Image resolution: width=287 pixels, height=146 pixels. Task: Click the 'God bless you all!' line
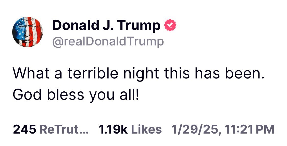[76, 95]
